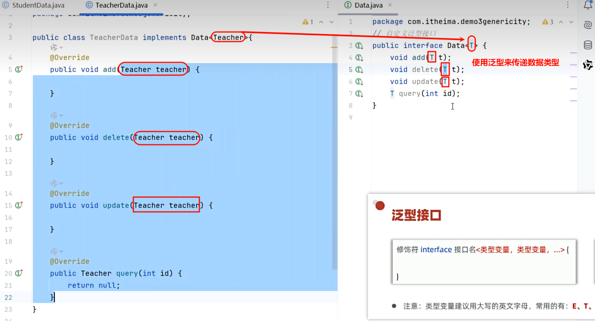Click the 自定义泛型接口 comment in Data.java
Image resolution: width=595 pixels, height=321 pixels.
[x=404, y=34]
